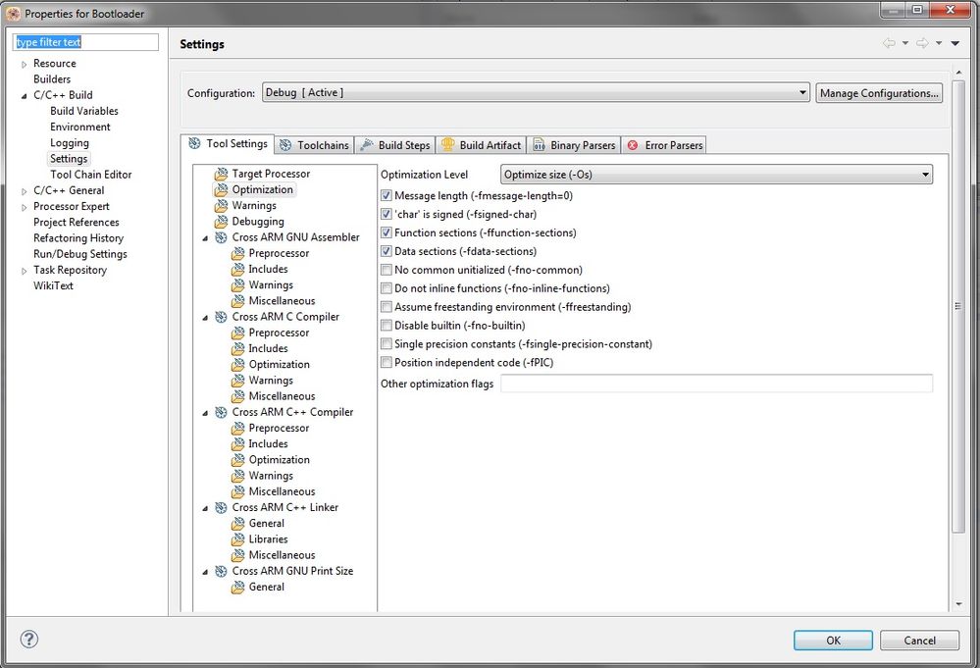Click the Eclipse icon in the title bar
Screen dimensions: 980x668
click(13, 13)
